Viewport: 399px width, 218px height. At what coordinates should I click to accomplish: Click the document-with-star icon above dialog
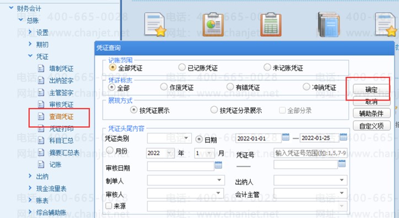(155, 24)
